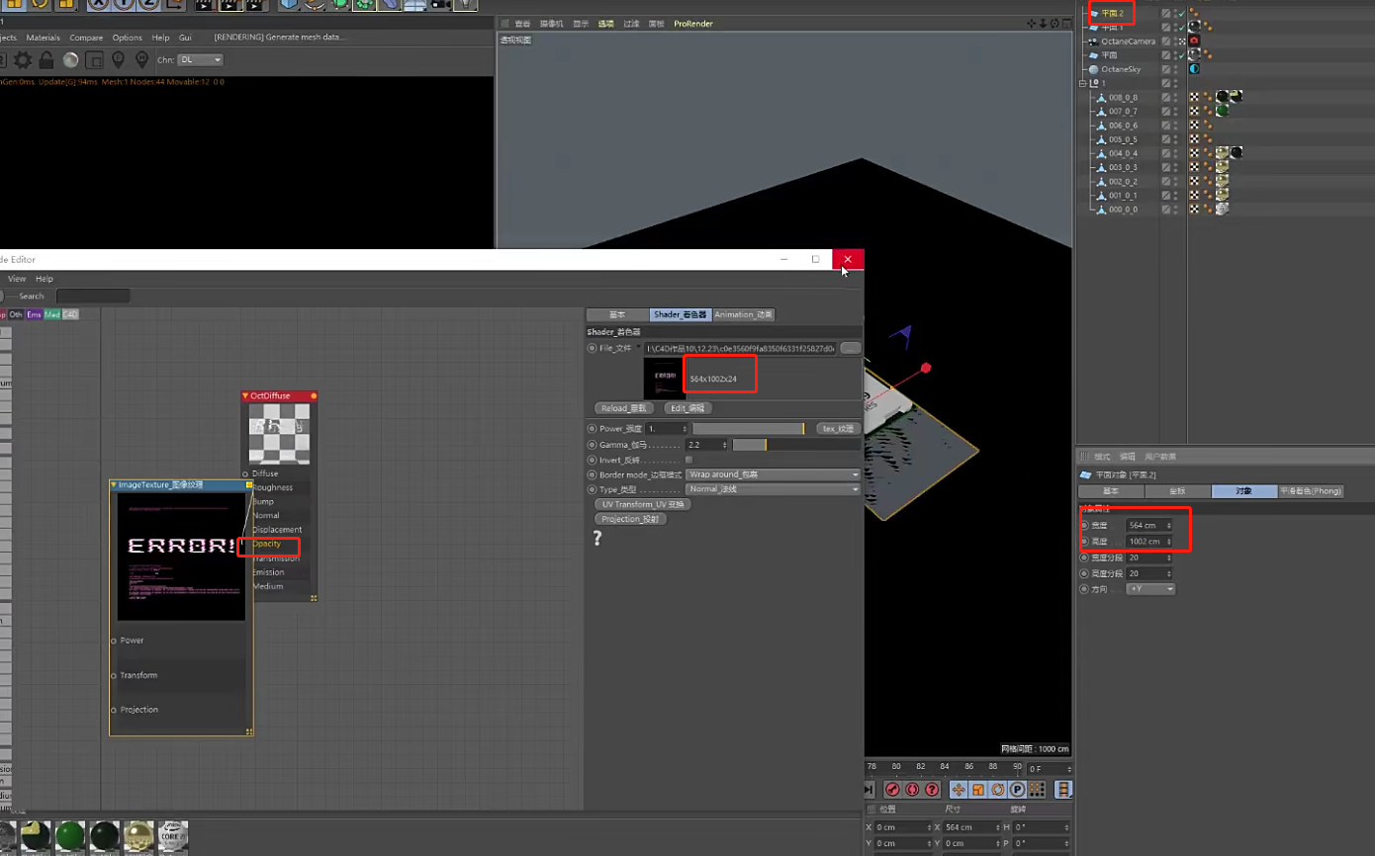Screen dimensions: 1375x856
Task: Click the go to end playback button
Action: tap(869, 790)
